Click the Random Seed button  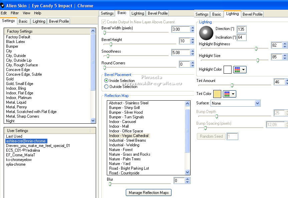211,136
